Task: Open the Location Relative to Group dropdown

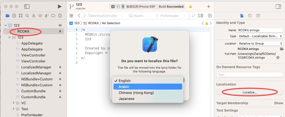Action: click(x=260, y=43)
